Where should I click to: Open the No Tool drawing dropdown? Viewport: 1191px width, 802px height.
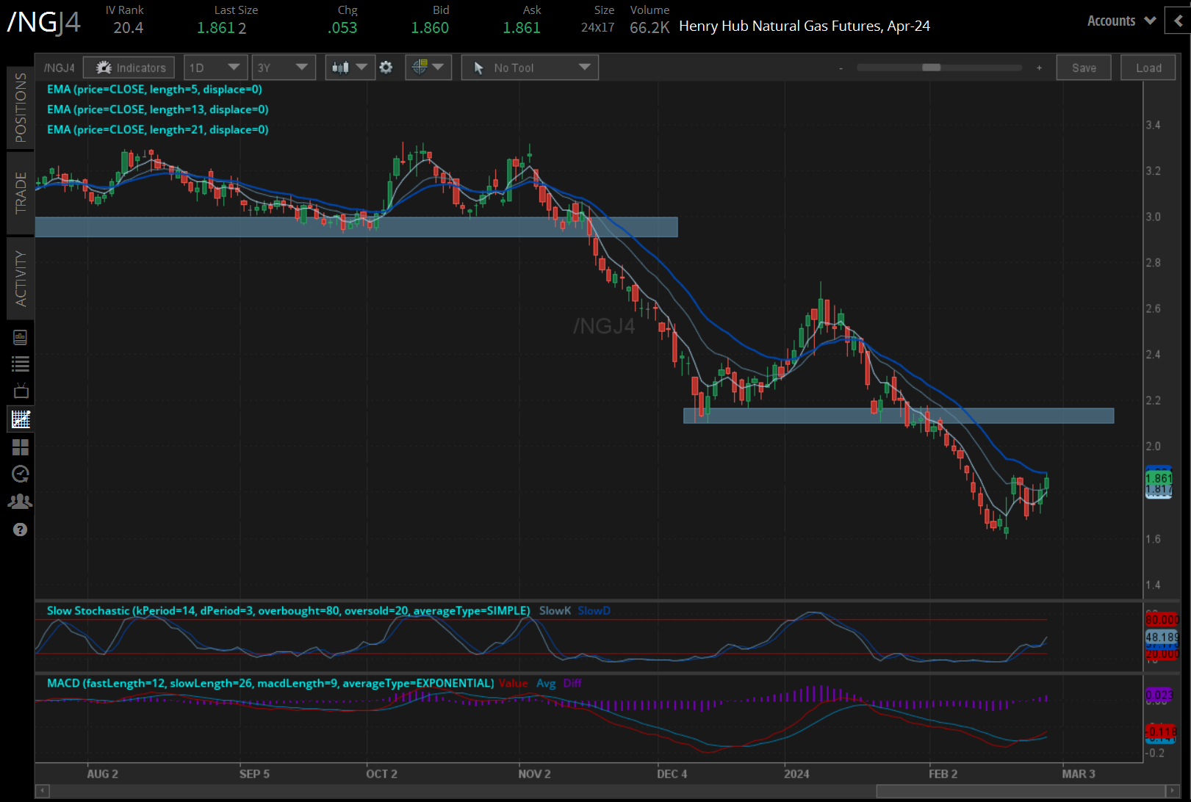click(530, 68)
